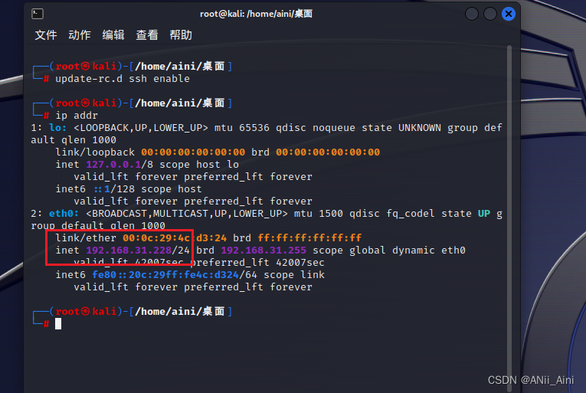Click the 'eth0:' interface name
The height and width of the screenshot is (393, 586).
(x=64, y=214)
